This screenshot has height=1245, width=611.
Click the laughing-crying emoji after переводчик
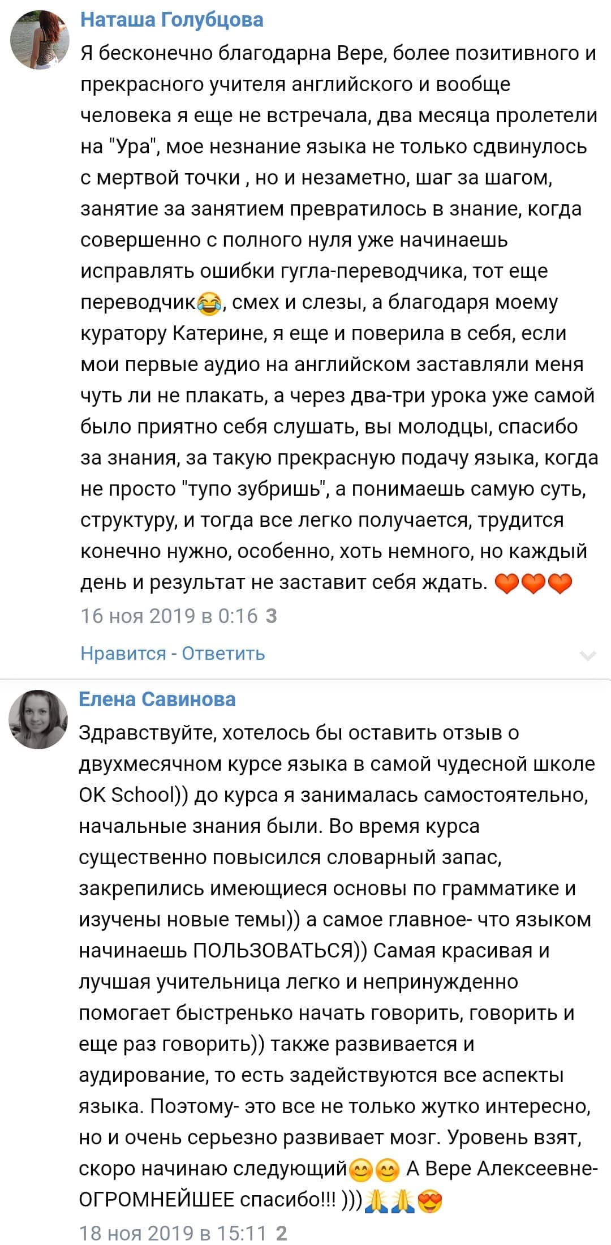click(x=209, y=304)
